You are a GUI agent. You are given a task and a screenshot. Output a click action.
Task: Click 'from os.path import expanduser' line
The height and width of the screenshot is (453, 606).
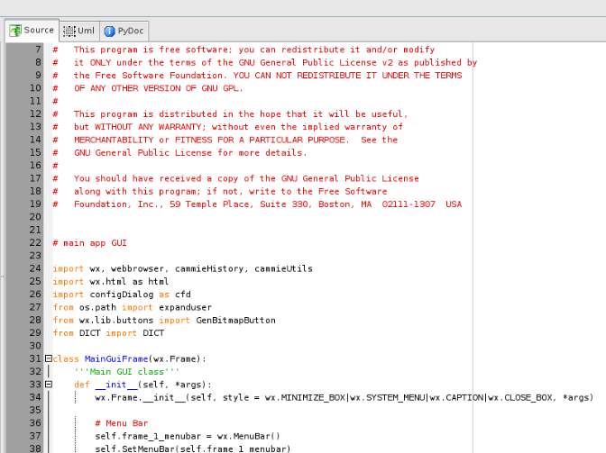[x=133, y=307]
